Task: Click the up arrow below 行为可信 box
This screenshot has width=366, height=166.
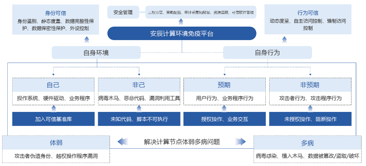Action: (x=284, y=40)
